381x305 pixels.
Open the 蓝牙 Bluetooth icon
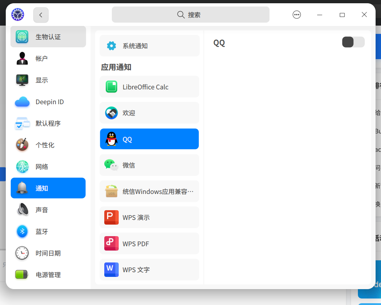[22, 231]
